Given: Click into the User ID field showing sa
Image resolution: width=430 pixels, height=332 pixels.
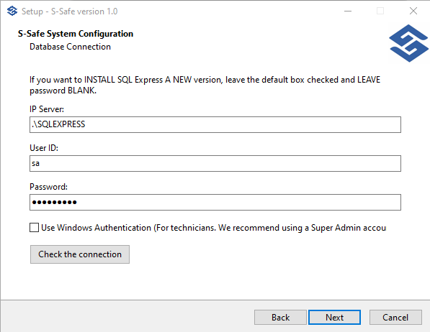Looking at the screenshot, I should 215,164.
